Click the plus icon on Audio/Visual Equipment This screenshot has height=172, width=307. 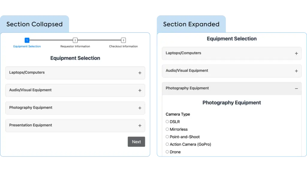point(140,90)
